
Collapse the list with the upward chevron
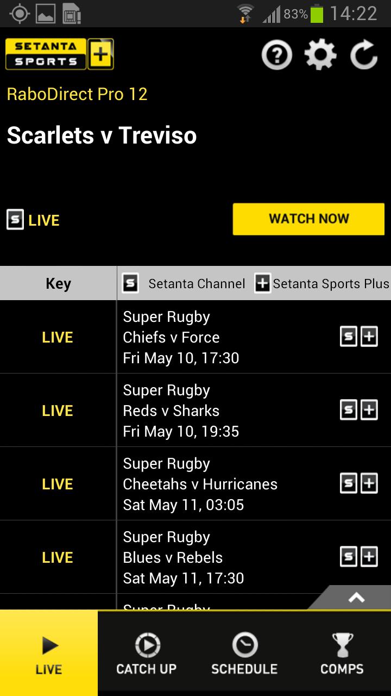point(356,597)
